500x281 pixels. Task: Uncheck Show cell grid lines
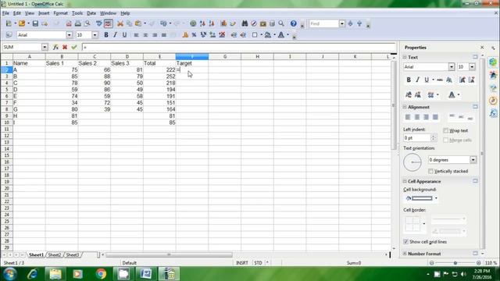tap(405, 242)
